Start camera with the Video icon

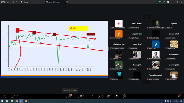click(14, 96)
